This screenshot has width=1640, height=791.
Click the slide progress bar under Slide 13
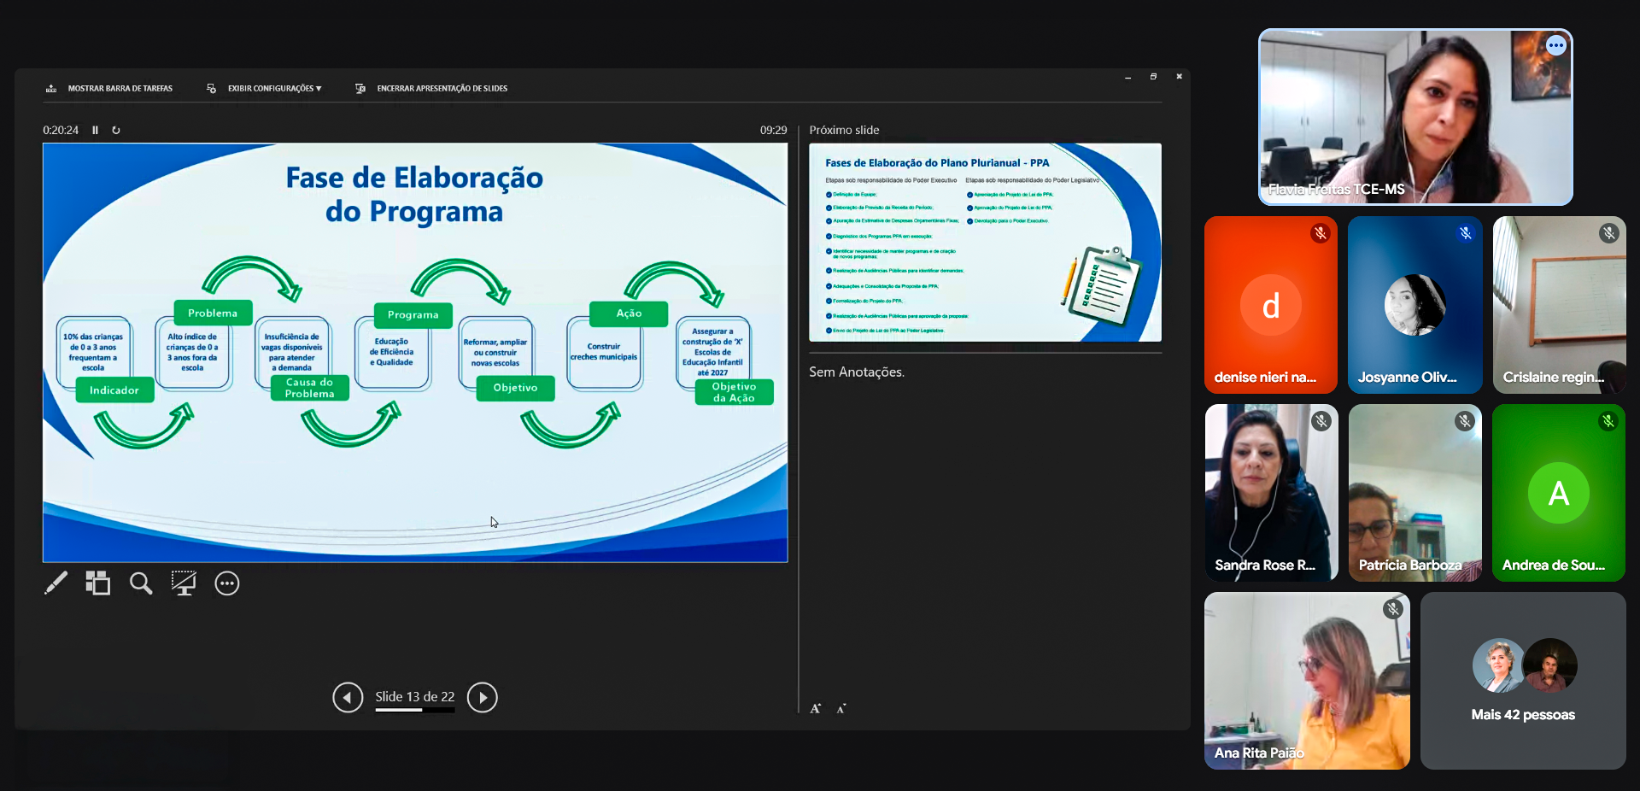point(415,710)
